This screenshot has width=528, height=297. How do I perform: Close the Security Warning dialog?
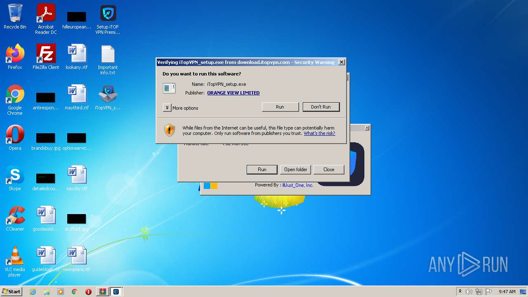click(x=342, y=62)
